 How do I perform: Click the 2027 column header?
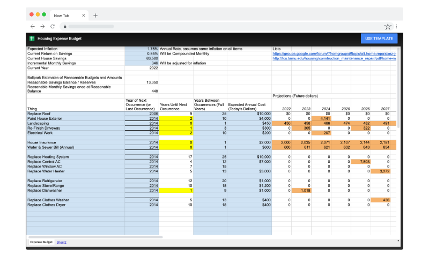[385, 109]
